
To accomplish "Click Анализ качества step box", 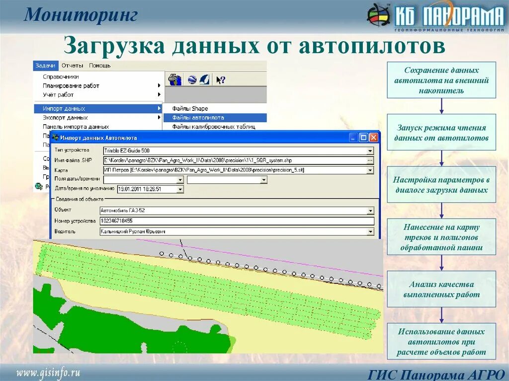I will [441, 289].
